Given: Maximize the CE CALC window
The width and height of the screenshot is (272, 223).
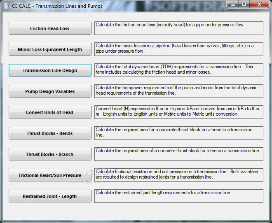Looking at the screenshot, I should (x=244, y=5).
